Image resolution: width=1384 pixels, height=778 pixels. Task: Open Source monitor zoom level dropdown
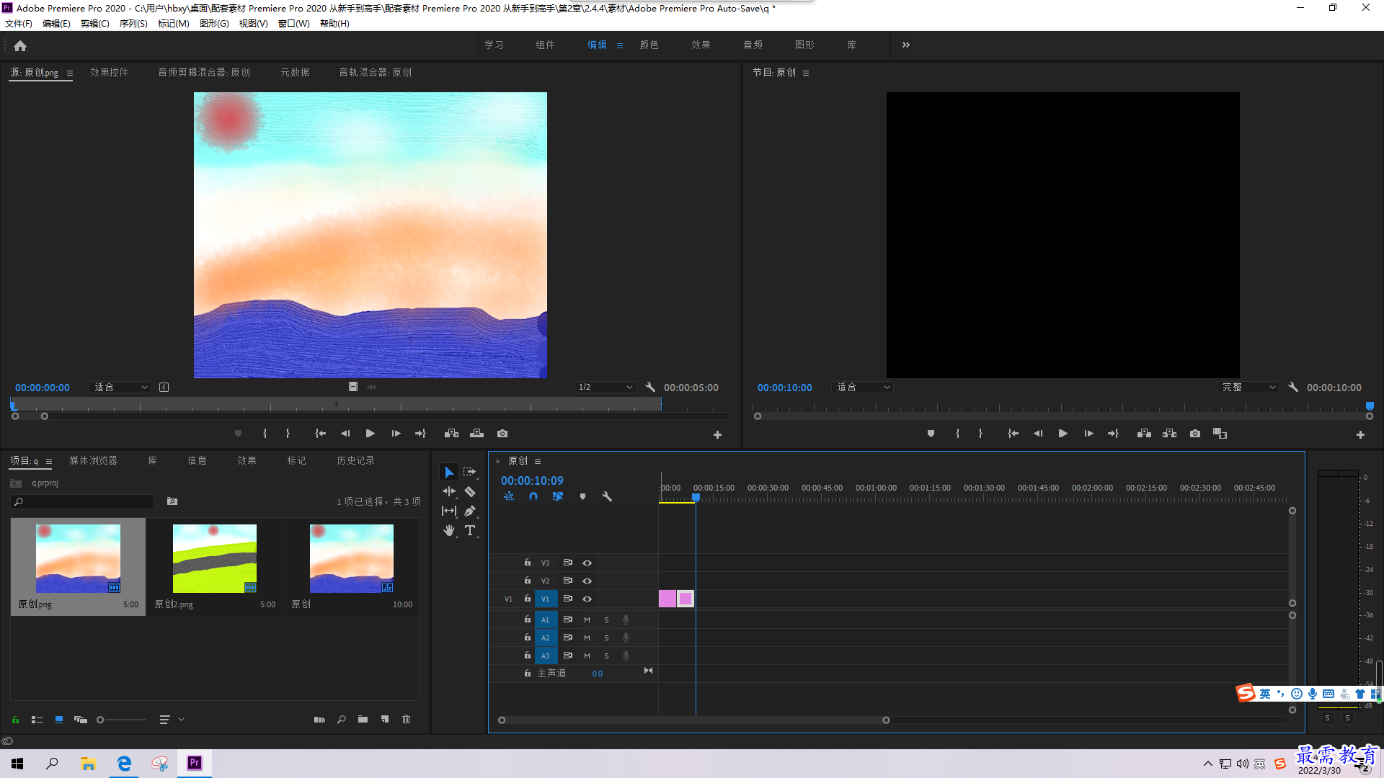pyautogui.click(x=120, y=387)
